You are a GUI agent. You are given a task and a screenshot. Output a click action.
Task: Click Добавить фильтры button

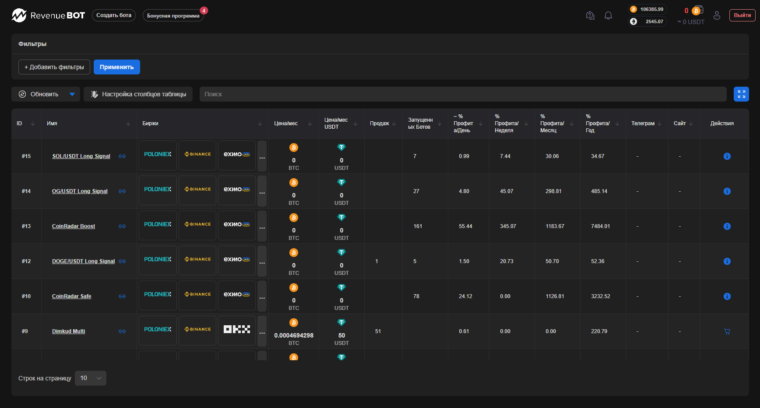coord(54,67)
